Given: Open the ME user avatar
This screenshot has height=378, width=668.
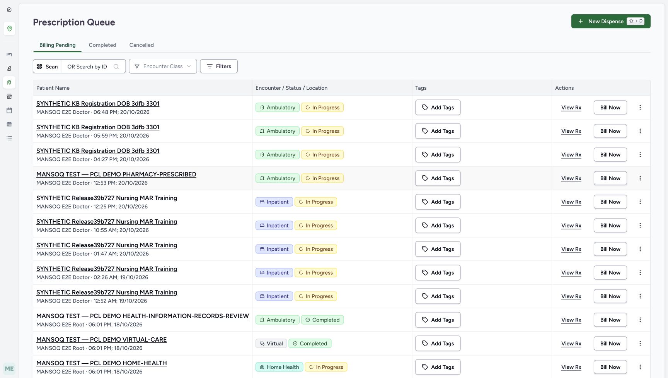Looking at the screenshot, I should click(x=9, y=369).
